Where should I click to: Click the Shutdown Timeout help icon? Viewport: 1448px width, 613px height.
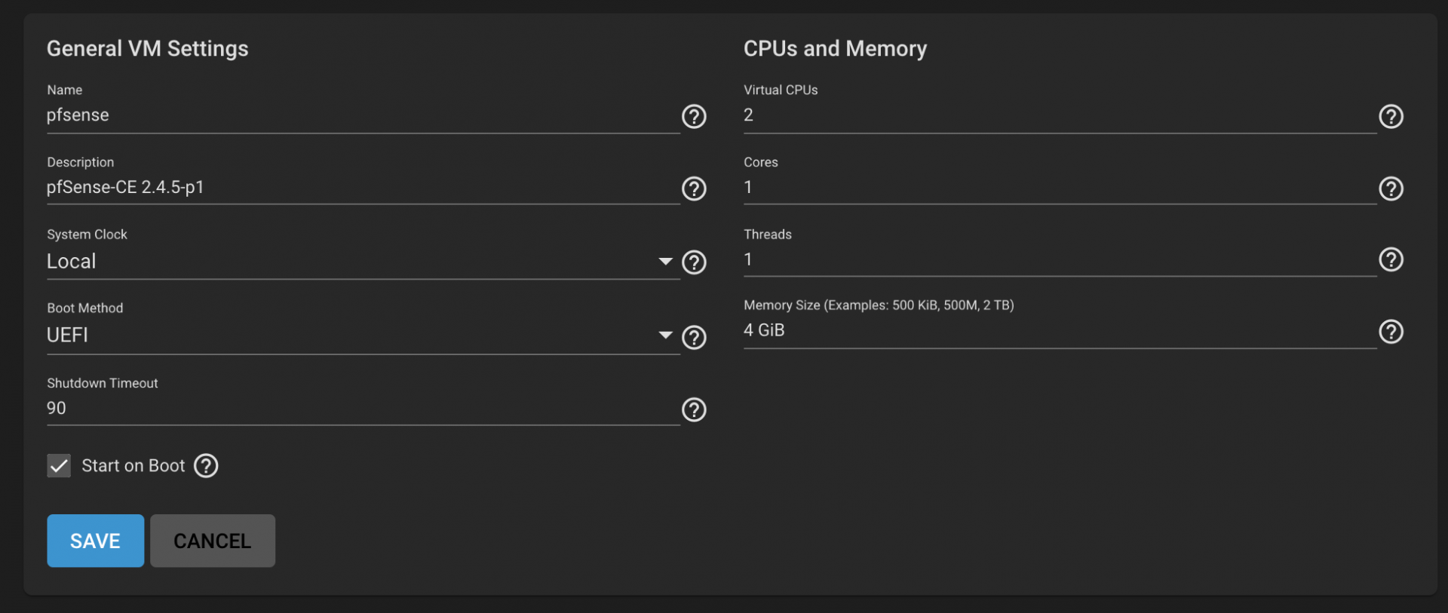[x=694, y=409]
